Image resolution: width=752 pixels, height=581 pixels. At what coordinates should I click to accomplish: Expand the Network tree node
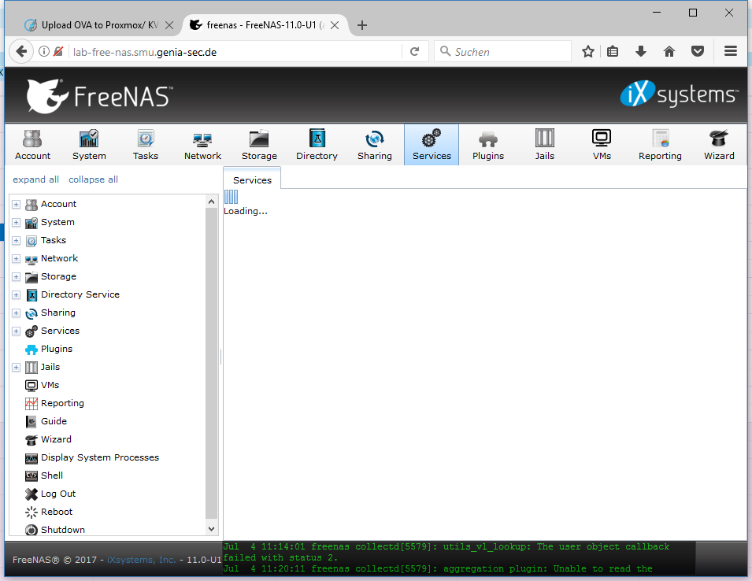pyautogui.click(x=16, y=259)
